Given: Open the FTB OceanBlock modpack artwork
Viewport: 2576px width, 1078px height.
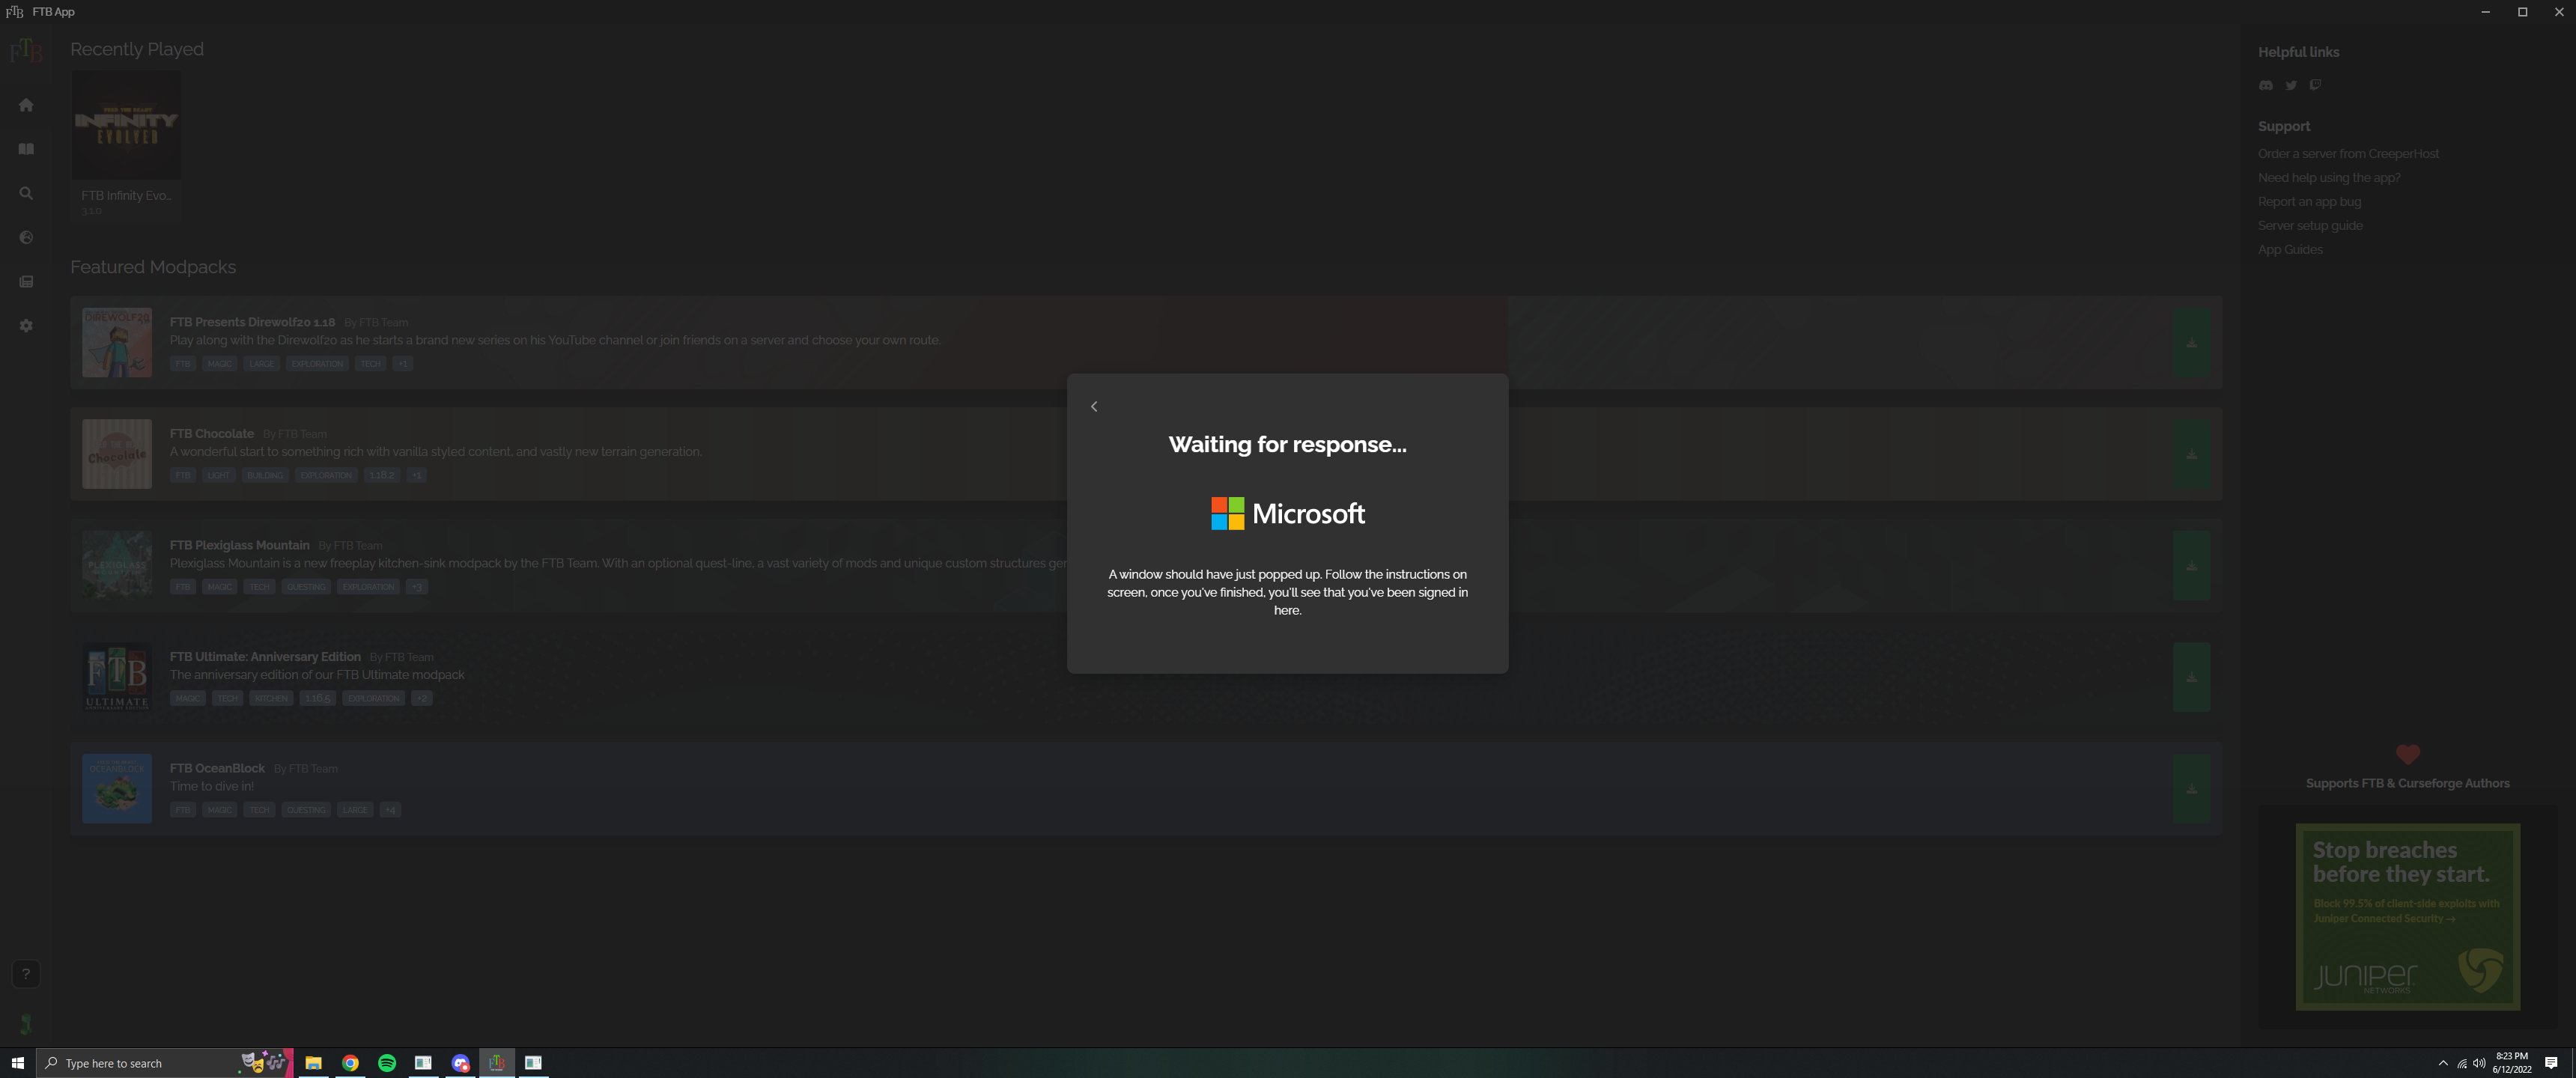Looking at the screenshot, I should [x=117, y=789].
